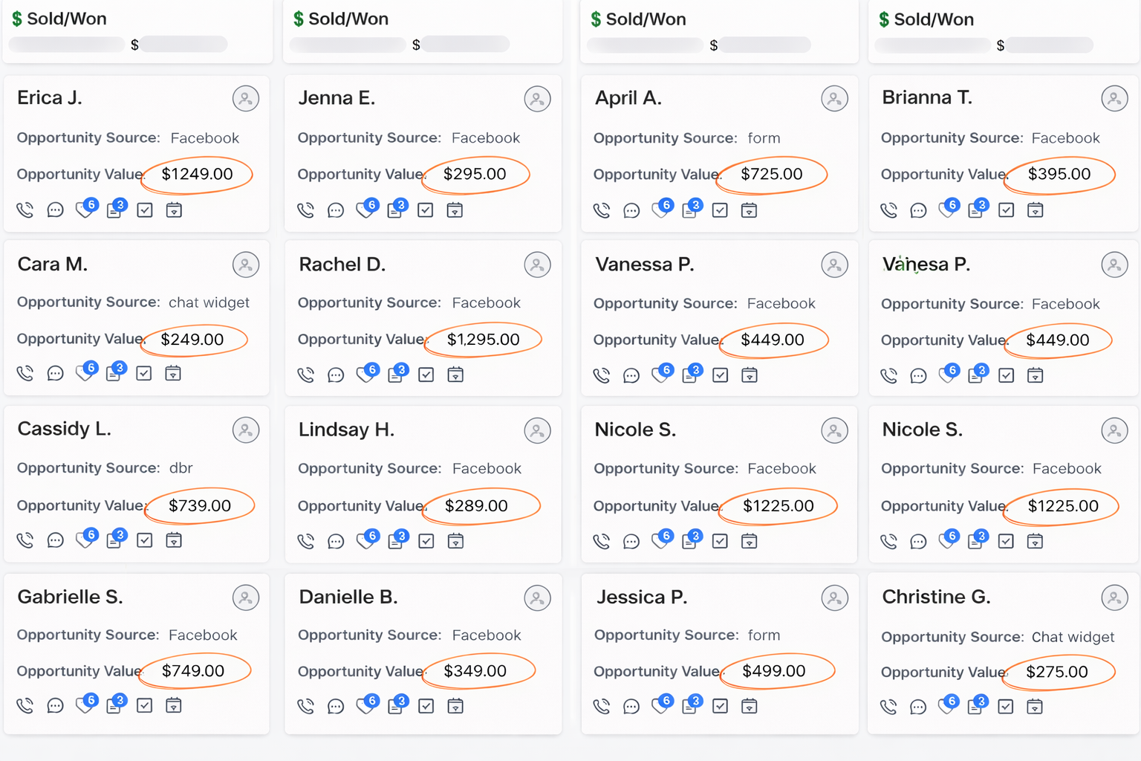Click the task checkmark icon on Christine G.'s card
This screenshot has height=761, width=1141.
1006,707
